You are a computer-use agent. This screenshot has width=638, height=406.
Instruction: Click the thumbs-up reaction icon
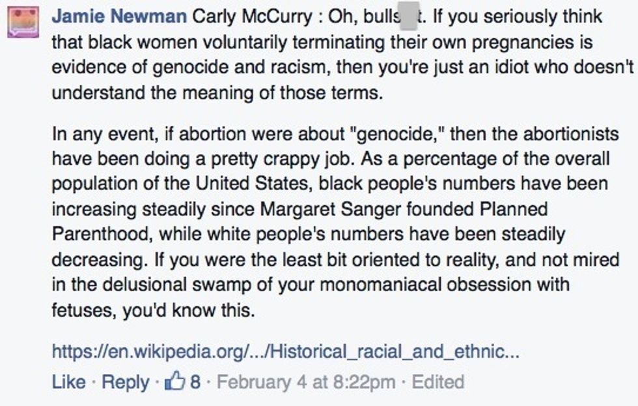[x=176, y=381]
